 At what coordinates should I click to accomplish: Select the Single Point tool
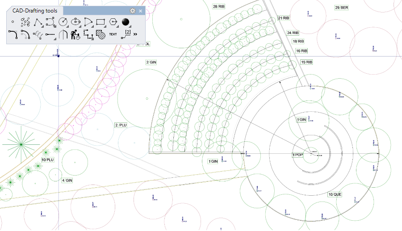13,22
